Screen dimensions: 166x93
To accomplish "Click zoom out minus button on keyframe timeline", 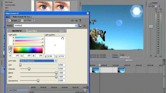I will (85, 92).
